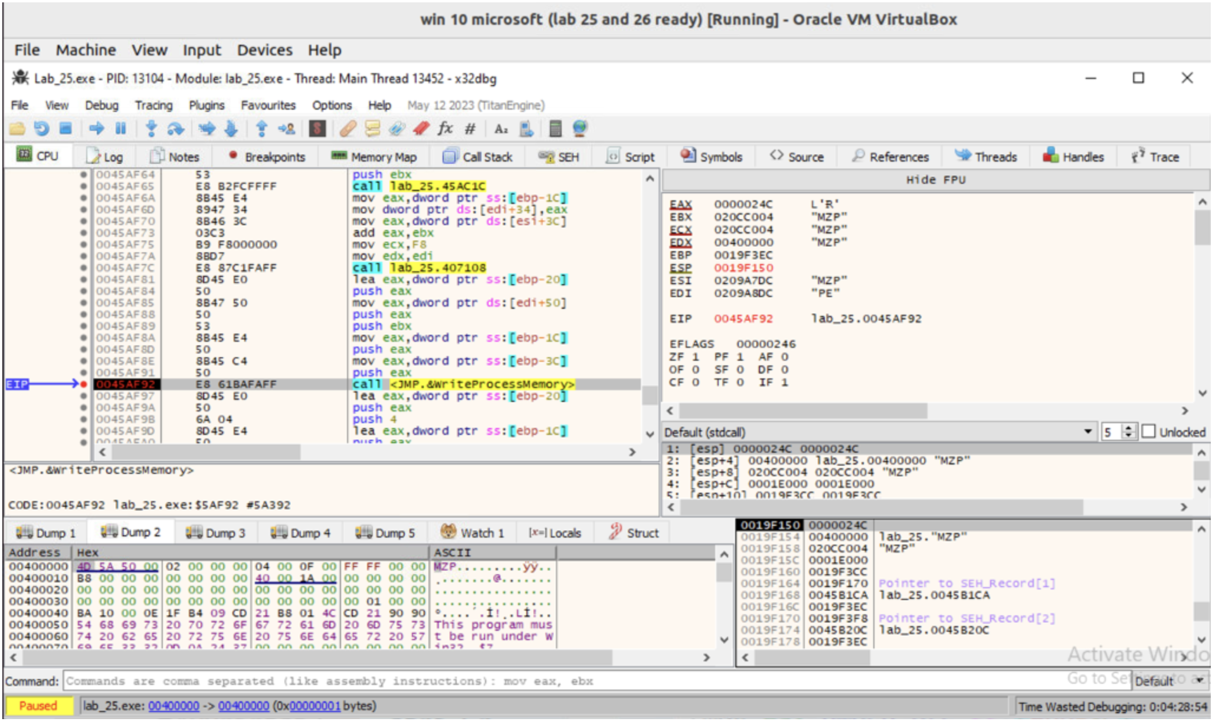Image resolution: width=1212 pixels, height=725 pixels.
Task: Select EIP register value 0045AF92
Action: coord(743,318)
